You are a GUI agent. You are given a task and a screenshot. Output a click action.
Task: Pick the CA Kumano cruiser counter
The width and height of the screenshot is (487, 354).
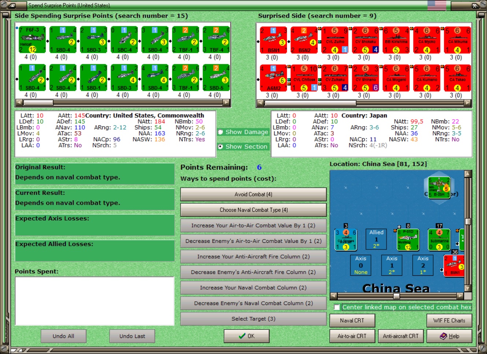click(x=427, y=78)
